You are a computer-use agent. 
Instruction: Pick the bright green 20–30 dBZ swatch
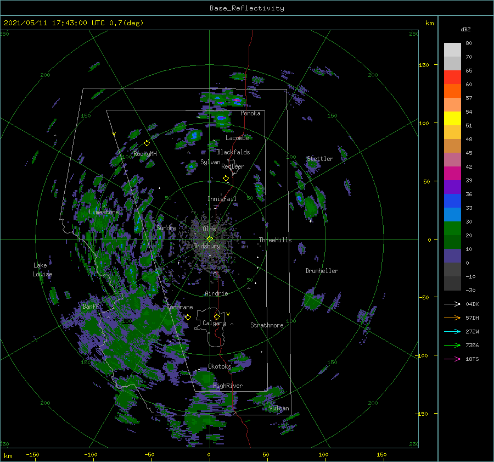pos(452,229)
